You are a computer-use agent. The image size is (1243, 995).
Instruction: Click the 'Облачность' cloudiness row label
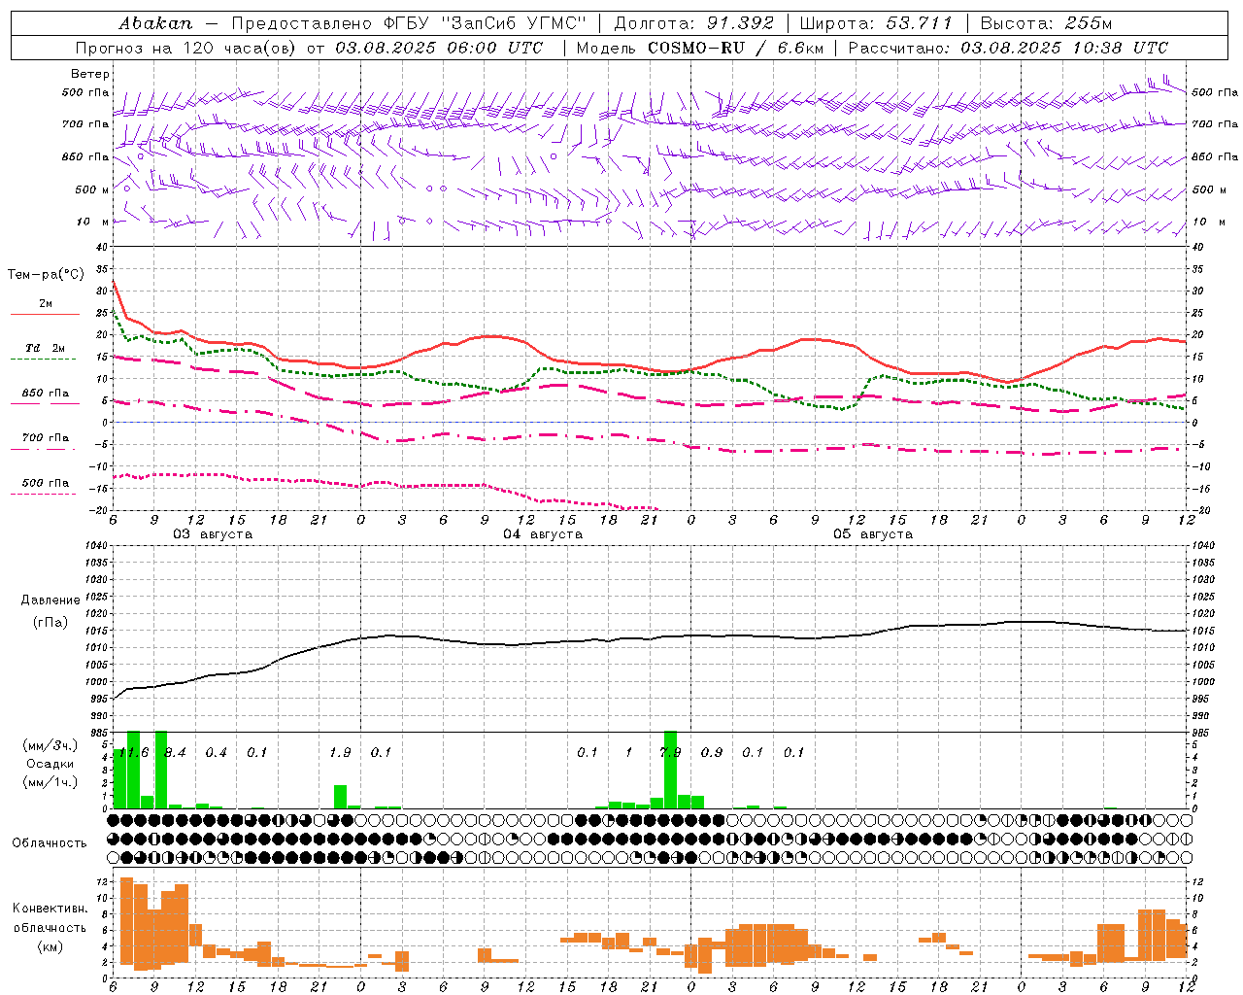(50, 843)
